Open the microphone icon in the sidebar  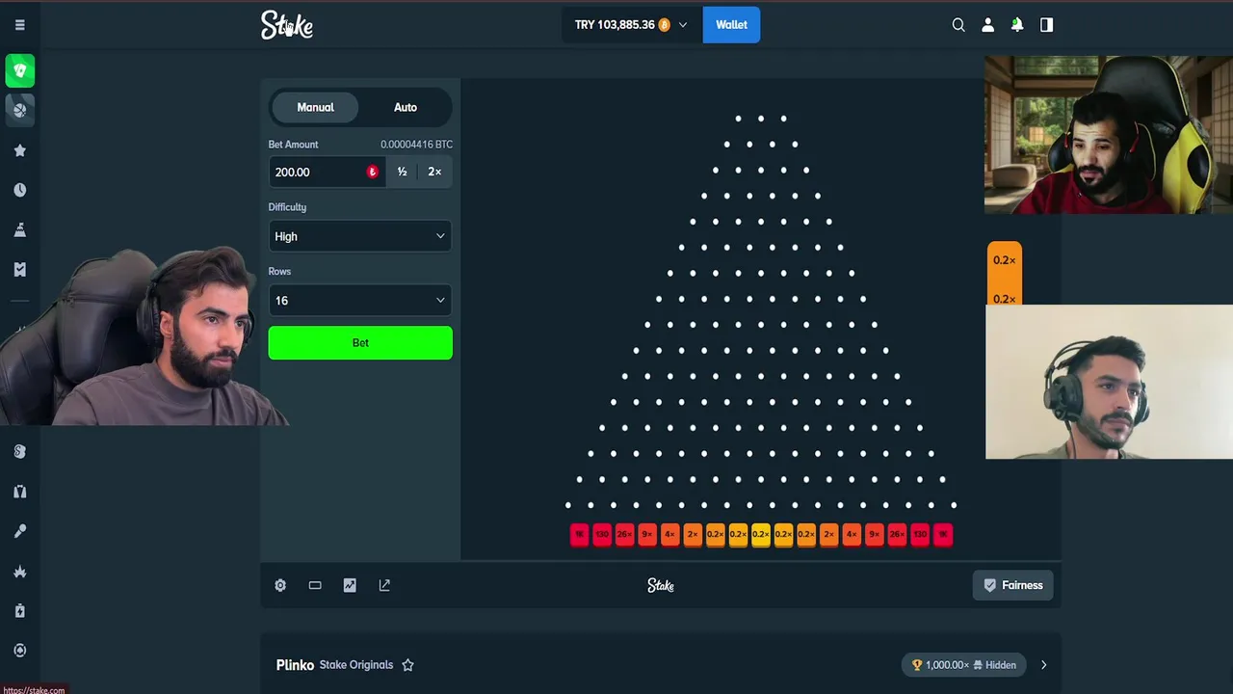coord(19,531)
